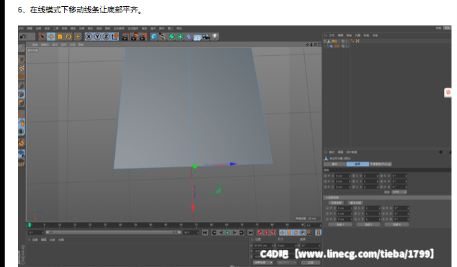Viewport: 457px width, 267px height.
Task: Click the green Subdivision Surface generator icon
Action: (x=171, y=36)
